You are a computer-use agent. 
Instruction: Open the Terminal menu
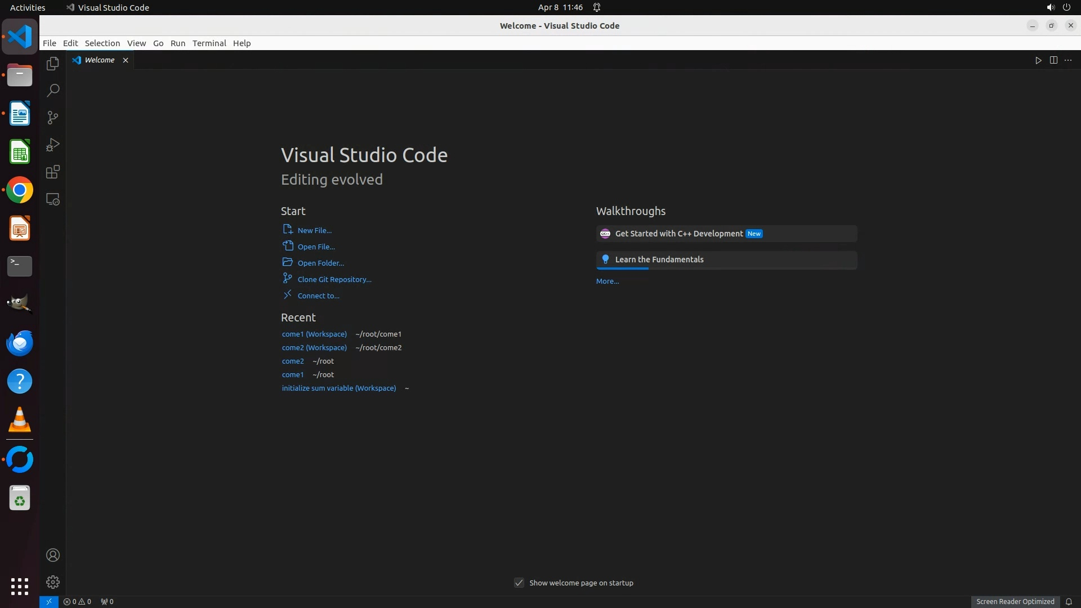point(209,43)
